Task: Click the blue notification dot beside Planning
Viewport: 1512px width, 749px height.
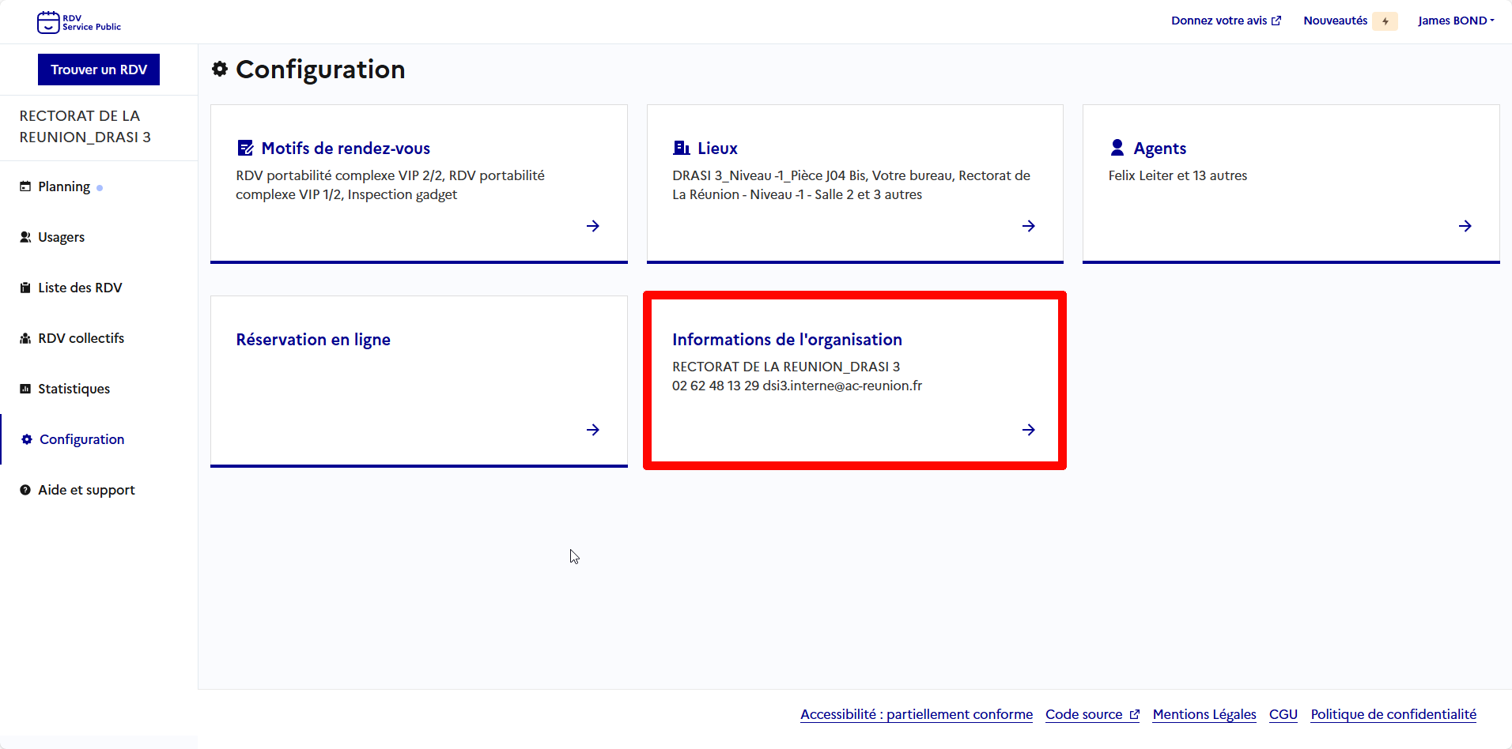Action: click(x=100, y=188)
